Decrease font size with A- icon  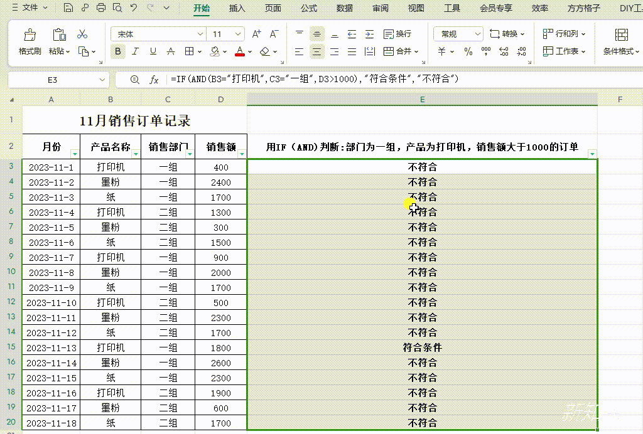pos(274,34)
